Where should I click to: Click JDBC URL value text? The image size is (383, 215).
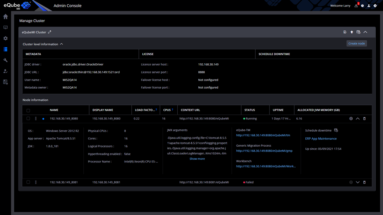coord(91,72)
